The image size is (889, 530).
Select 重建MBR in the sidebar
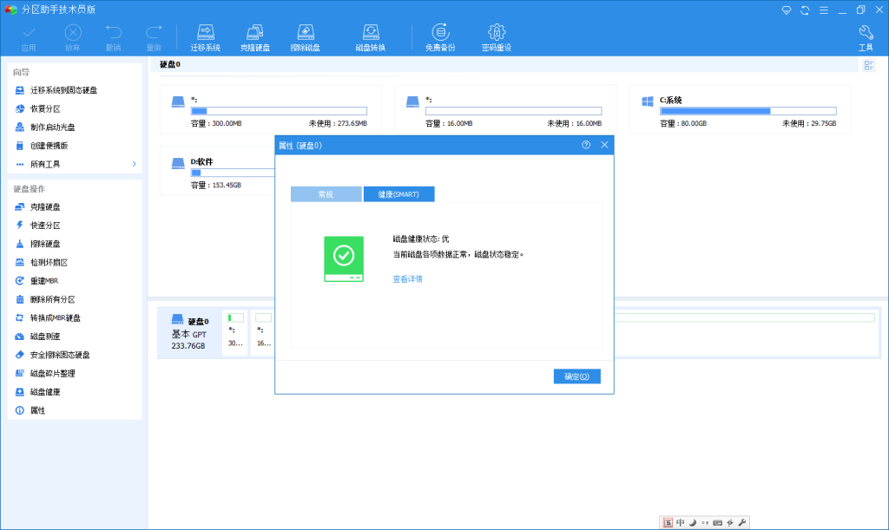coord(43,280)
